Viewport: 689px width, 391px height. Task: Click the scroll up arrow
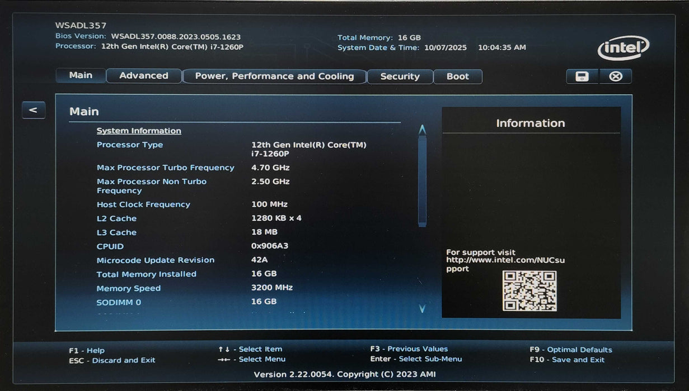pos(422,130)
